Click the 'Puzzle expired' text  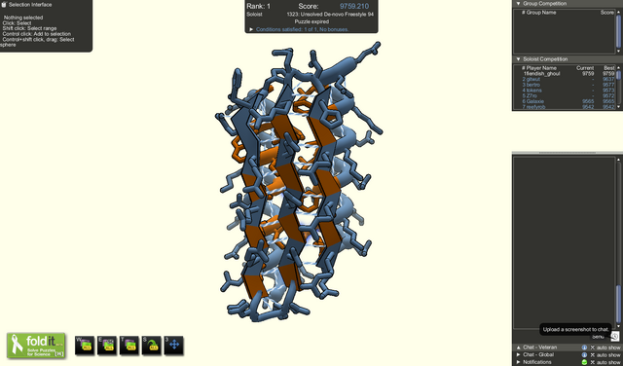click(x=311, y=21)
